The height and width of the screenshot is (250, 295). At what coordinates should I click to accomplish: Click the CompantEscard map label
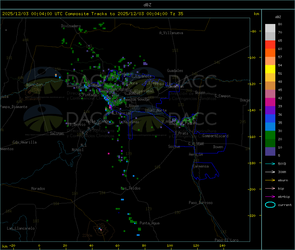coord(215,136)
